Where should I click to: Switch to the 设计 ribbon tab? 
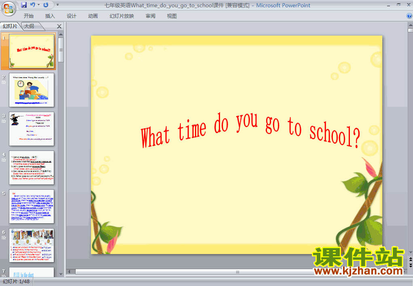[x=71, y=16]
